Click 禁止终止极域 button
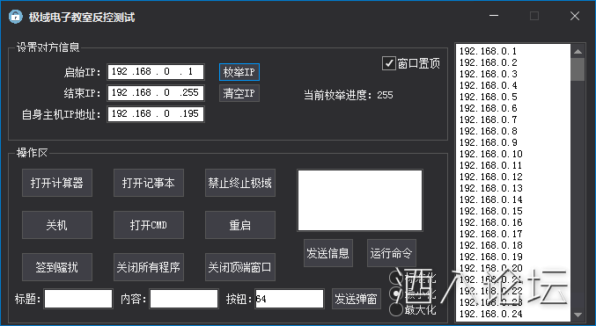This screenshot has height=326, width=596. 240,183
